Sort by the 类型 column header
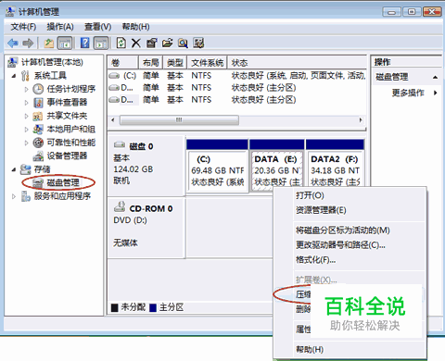 [175, 63]
